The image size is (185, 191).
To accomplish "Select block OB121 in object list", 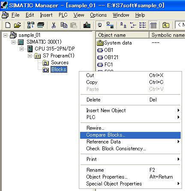I will coord(111,57).
